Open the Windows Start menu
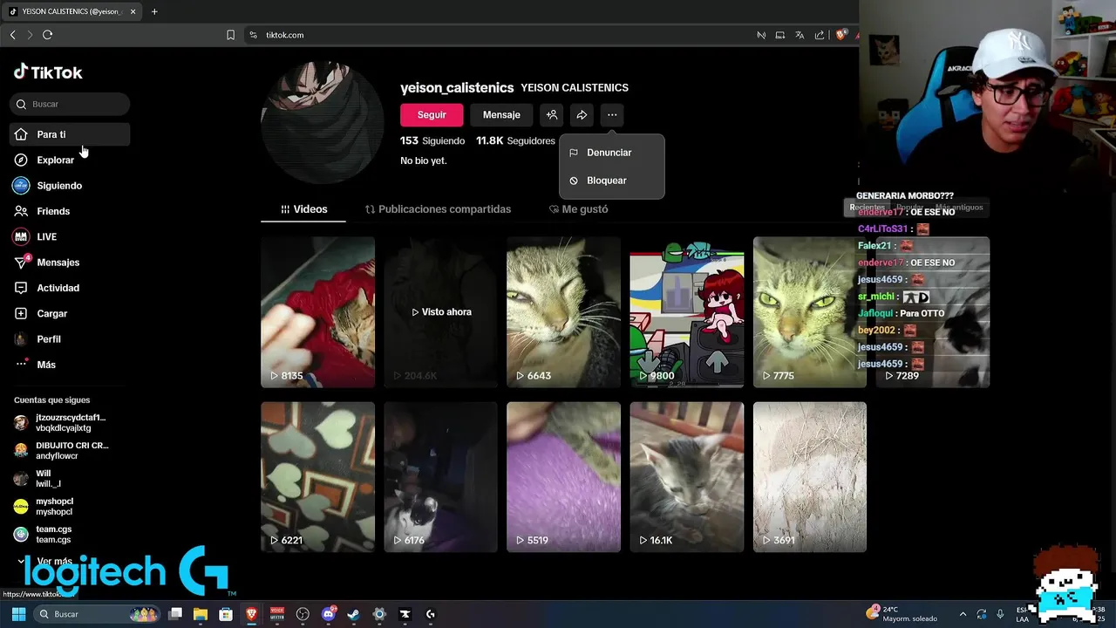 [x=18, y=614]
